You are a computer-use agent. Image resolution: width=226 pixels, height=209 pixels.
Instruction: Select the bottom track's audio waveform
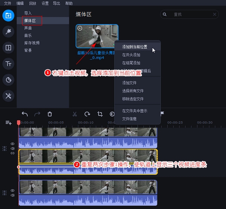88,200
